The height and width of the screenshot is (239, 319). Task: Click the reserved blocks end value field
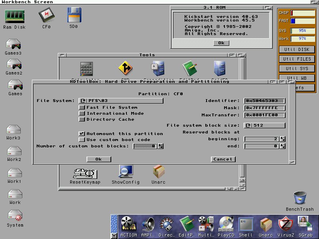coord(262,146)
